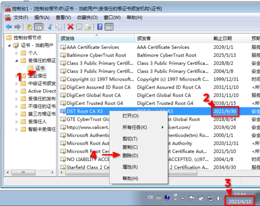Click the Action Center flag tray icon

192,198
